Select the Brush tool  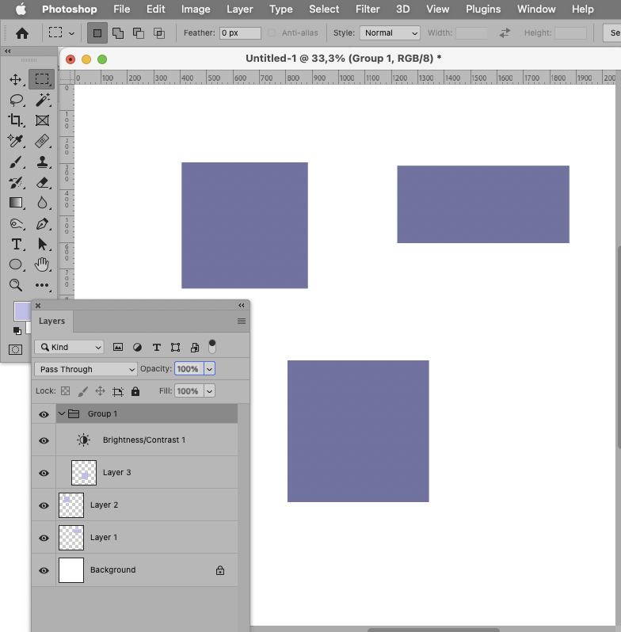point(16,162)
